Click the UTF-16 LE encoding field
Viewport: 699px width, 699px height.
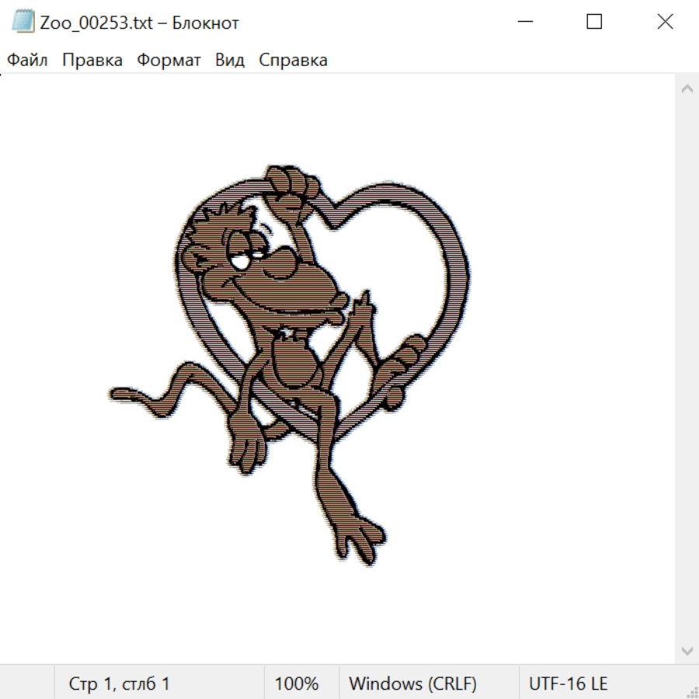click(568, 683)
